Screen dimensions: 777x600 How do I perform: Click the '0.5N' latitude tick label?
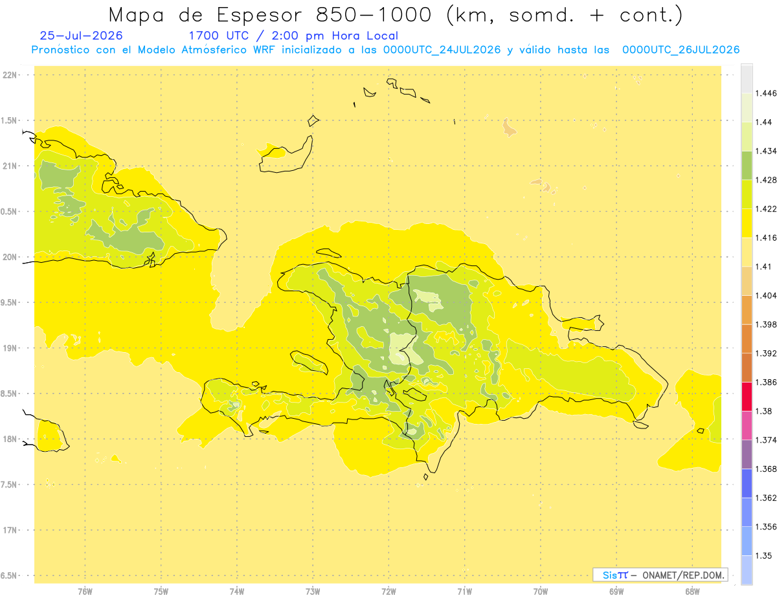(x=10, y=212)
